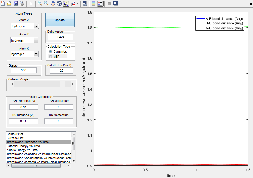Viewport: 253px width, 178px height.
Task: Choose Potential Energy vs Time plot
Action: coord(23,146)
